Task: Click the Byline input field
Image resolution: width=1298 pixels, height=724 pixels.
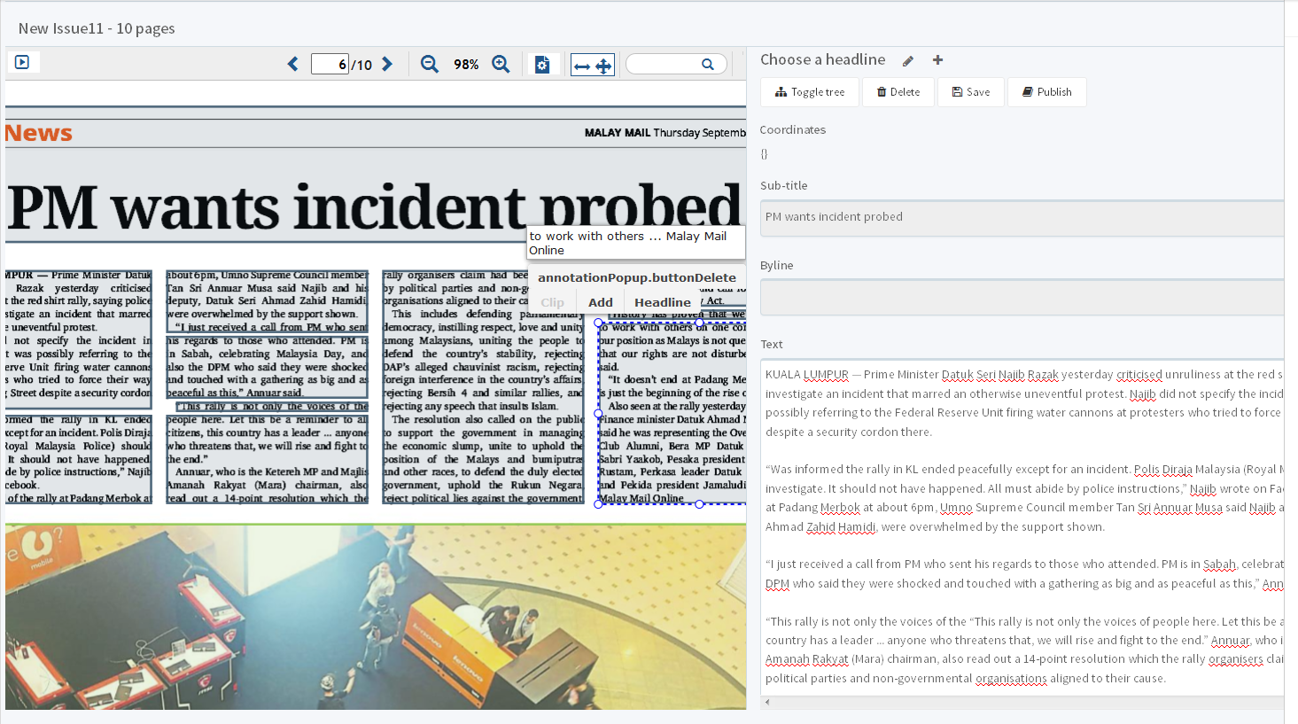Action: click(x=1022, y=297)
